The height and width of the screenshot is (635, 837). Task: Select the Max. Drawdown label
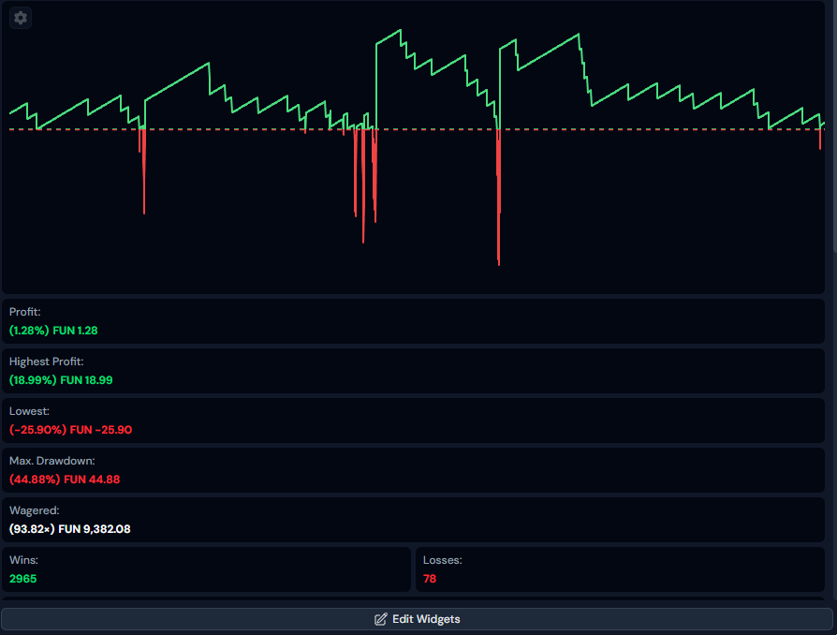(52, 461)
